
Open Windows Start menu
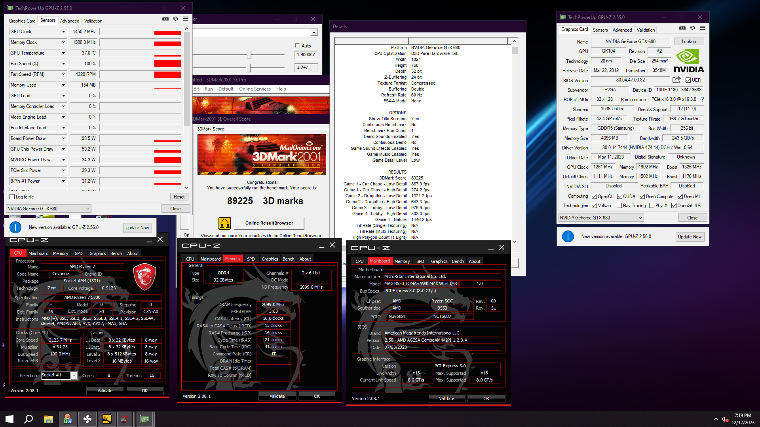tap(9, 419)
